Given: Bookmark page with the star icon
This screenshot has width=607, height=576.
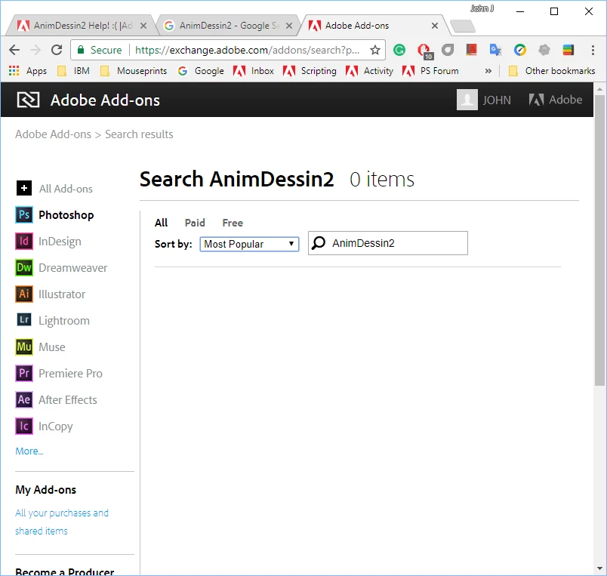Looking at the screenshot, I should pyautogui.click(x=374, y=50).
